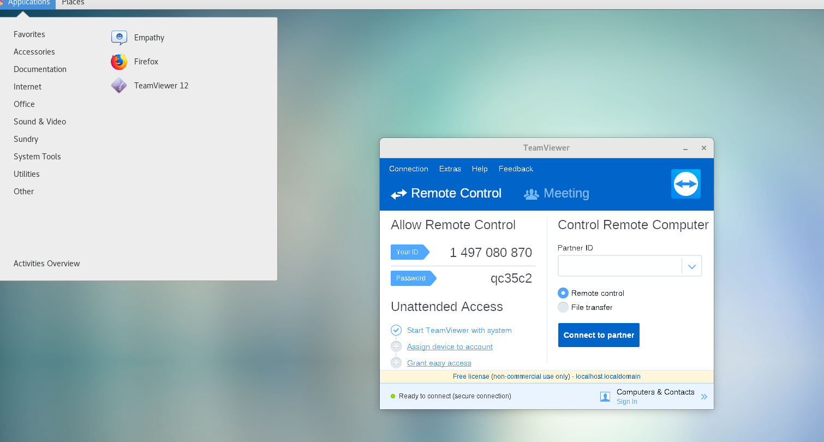This screenshot has width=824, height=442.
Task: Close the TeamViewer window
Action: 704,148
